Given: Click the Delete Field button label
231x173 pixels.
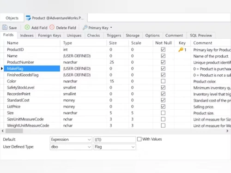Looking at the screenshot, I should [x=66, y=28].
